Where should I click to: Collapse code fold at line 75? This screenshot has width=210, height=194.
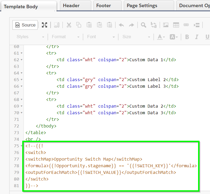21,146
